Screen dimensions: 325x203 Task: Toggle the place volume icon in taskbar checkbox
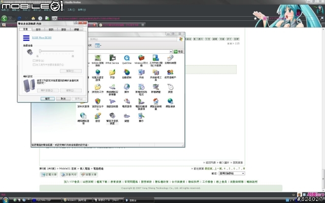tap(34, 64)
